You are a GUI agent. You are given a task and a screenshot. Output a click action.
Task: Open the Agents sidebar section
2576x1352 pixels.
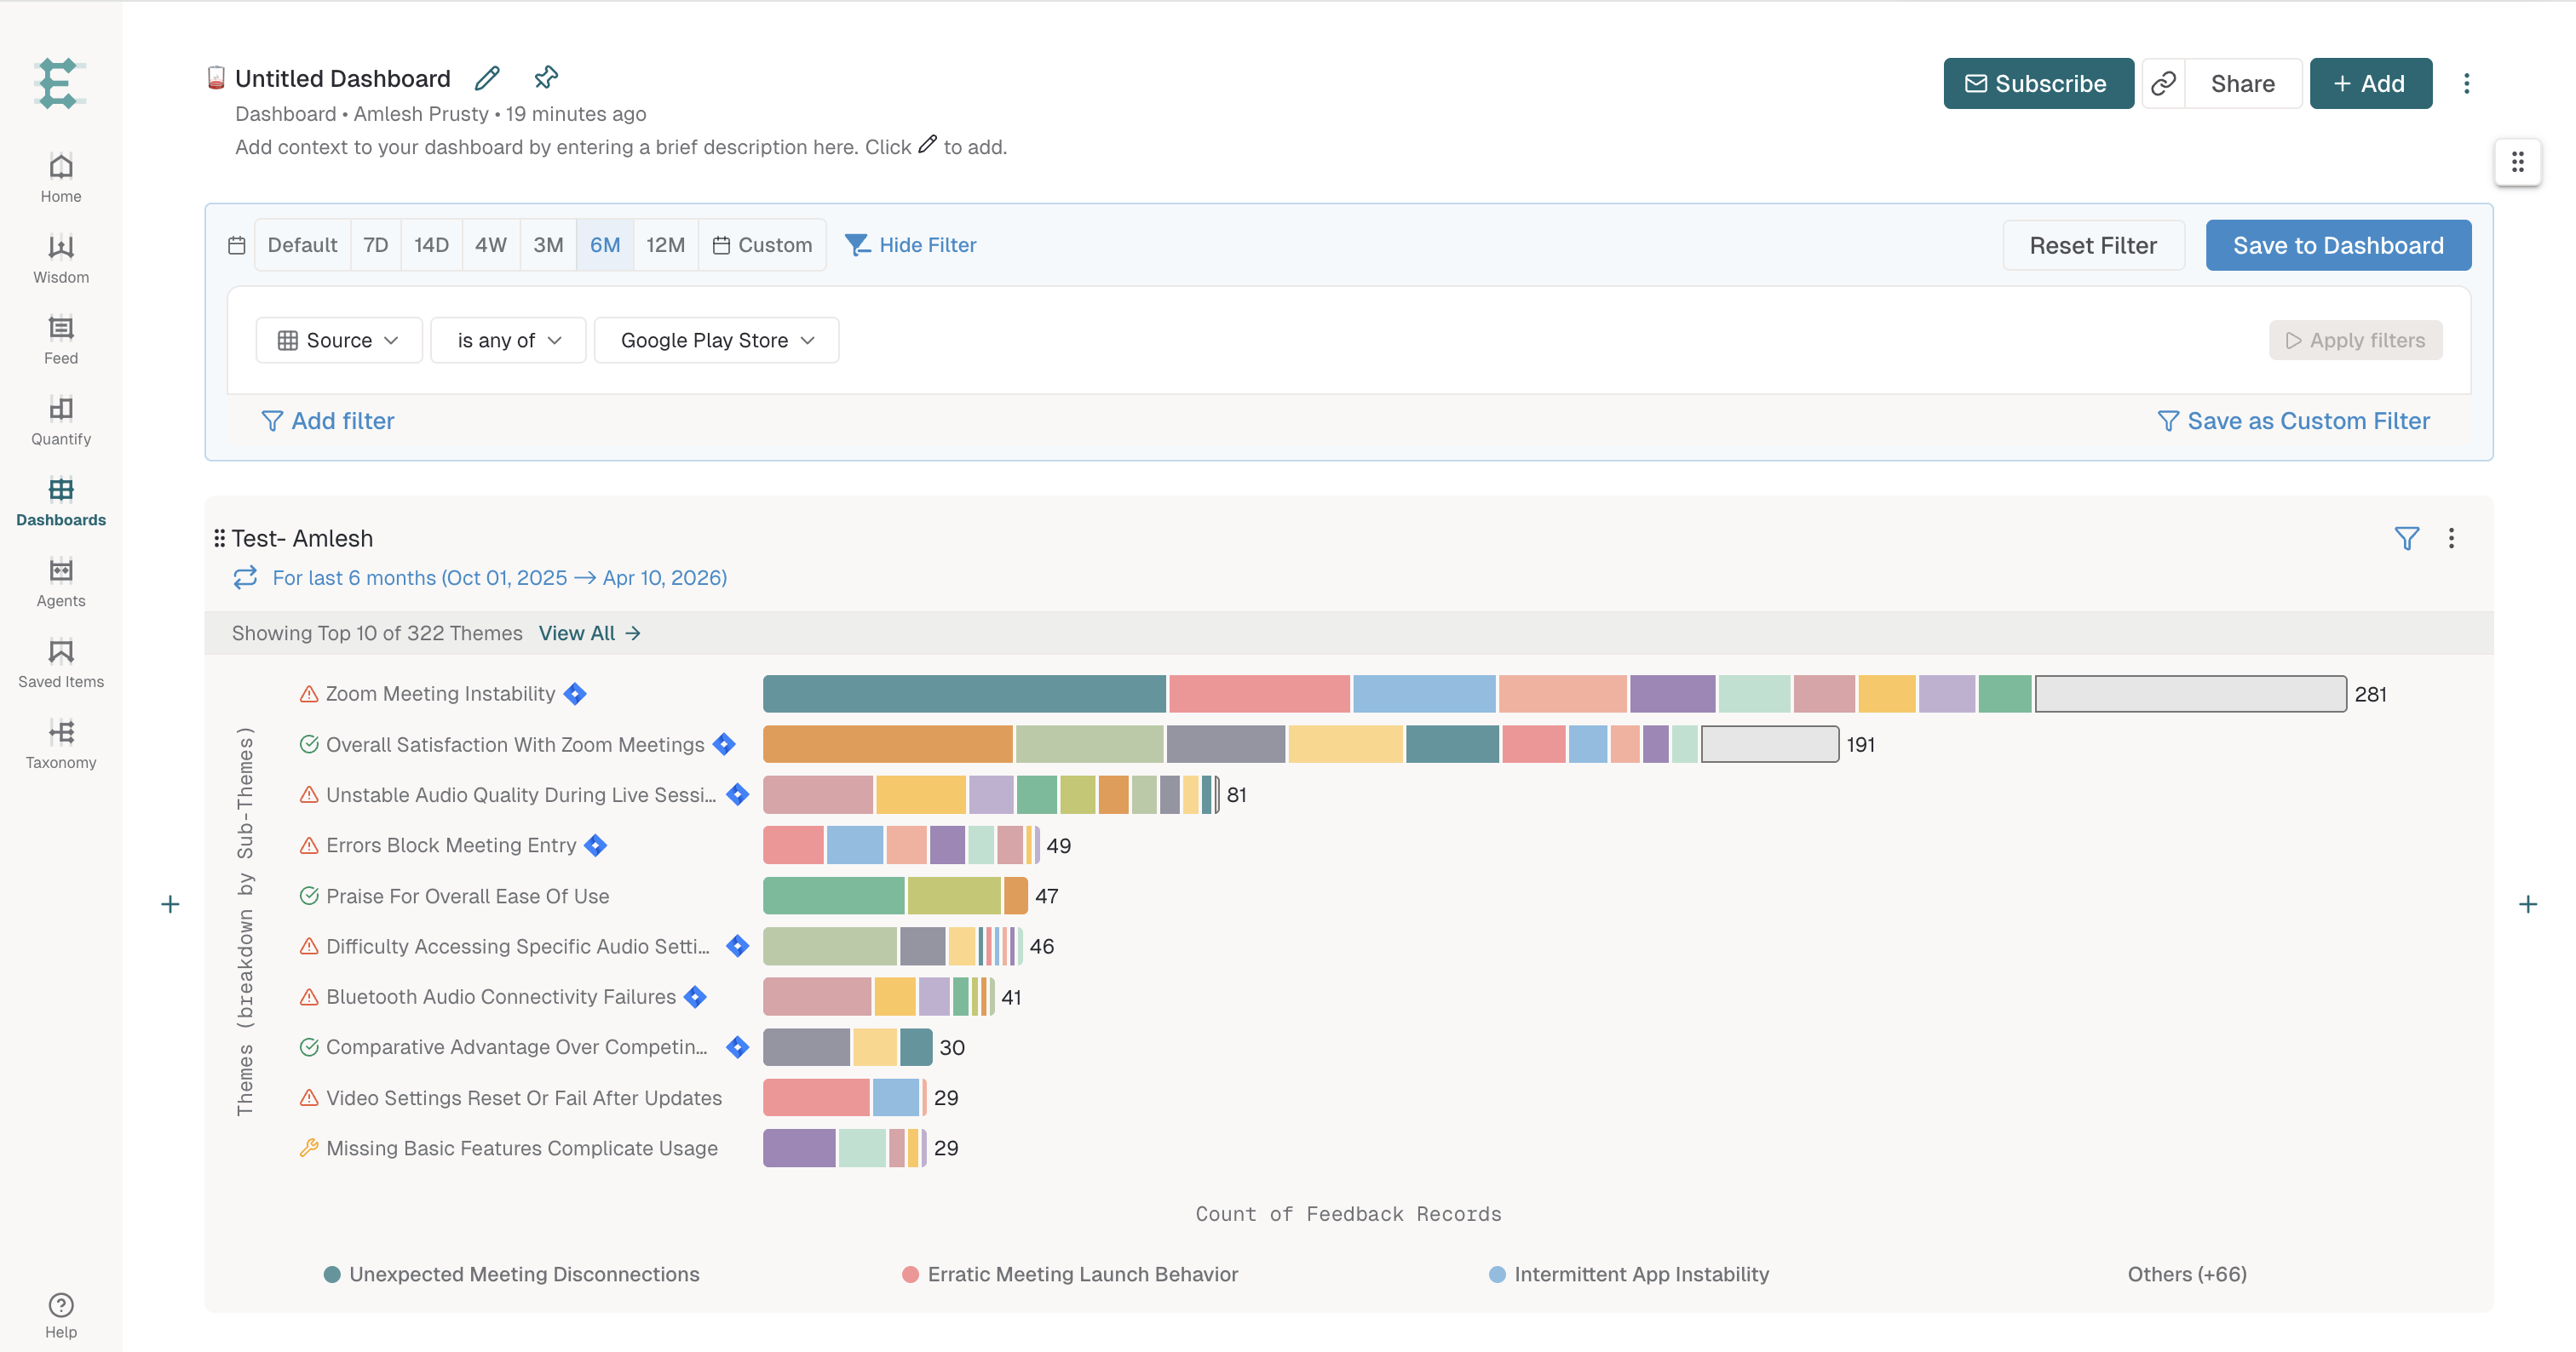(61, 582)
